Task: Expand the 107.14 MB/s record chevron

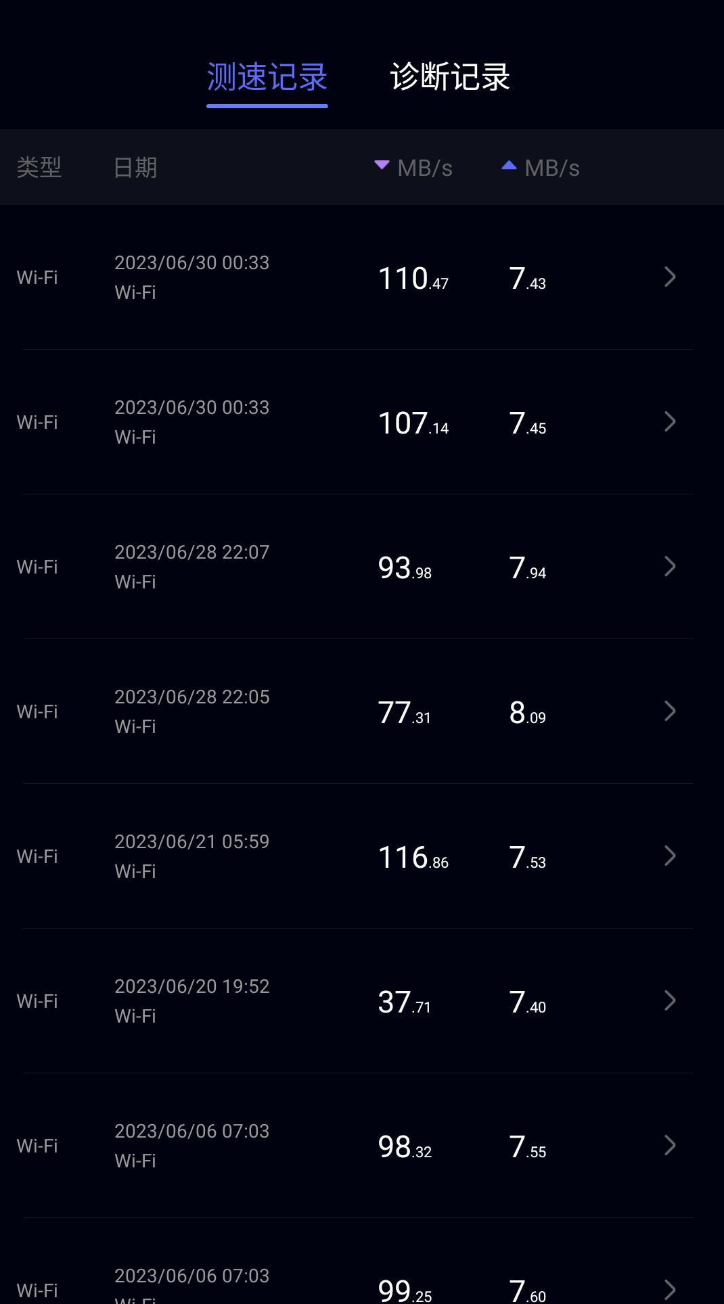Action: click(670, 421)
